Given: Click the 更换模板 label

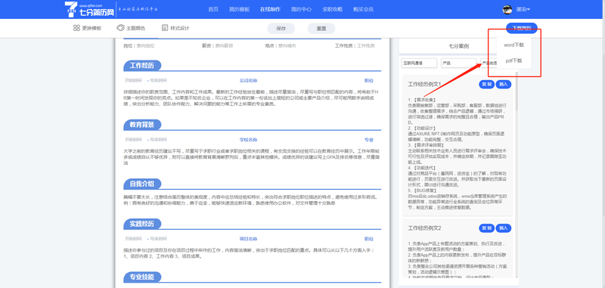Looking at the screenshot, I should 92,28.
